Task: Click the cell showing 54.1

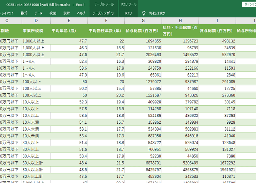Action: click(69, 123)
